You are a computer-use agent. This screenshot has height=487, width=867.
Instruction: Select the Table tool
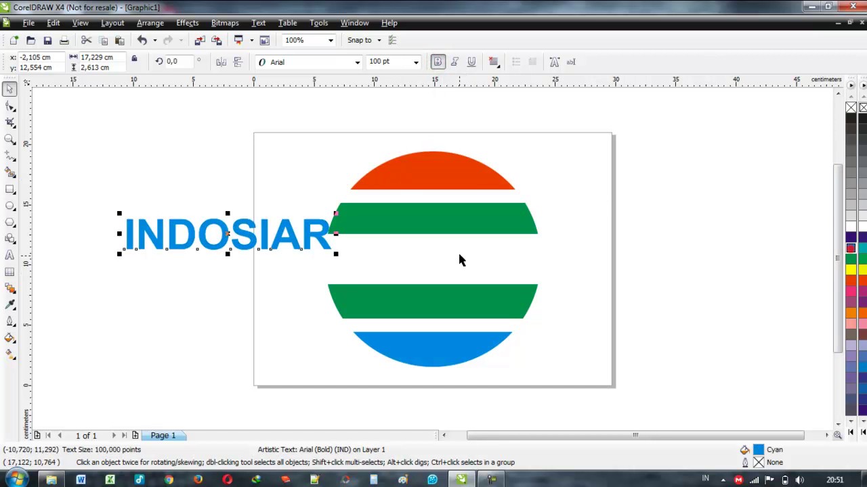coord(9,272)
